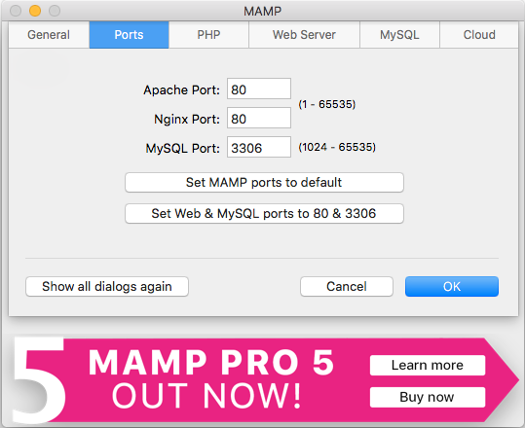525x428 pixels.
Task: Click the MySQL Port label
Action: click(x=182, y=148)
